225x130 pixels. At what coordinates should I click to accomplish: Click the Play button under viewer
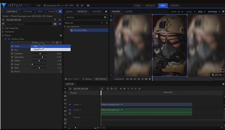[x=150, y=79]
